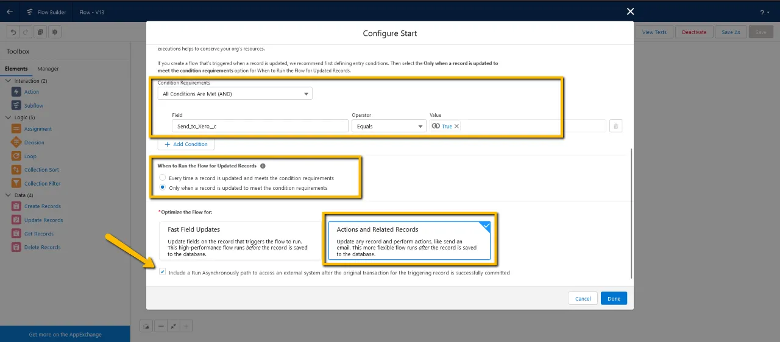Open the help menu question mark
The width and height of the screenshot is (780, 342).
(763, 12)
